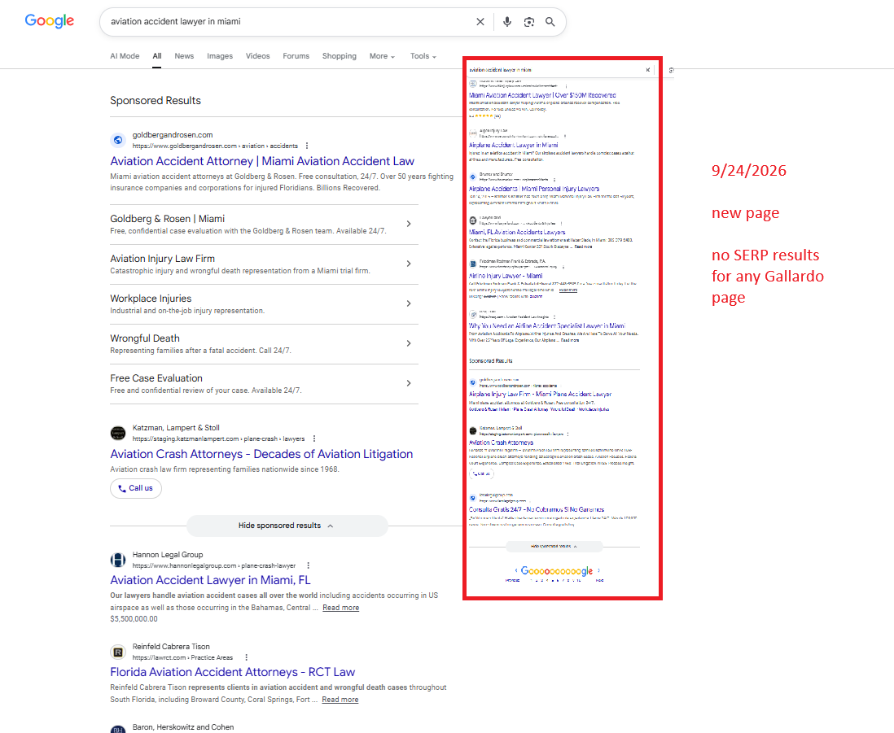Switch to the Forums tab
The width and height of the screenshot is (894, 733).
(x=296, y=56)
